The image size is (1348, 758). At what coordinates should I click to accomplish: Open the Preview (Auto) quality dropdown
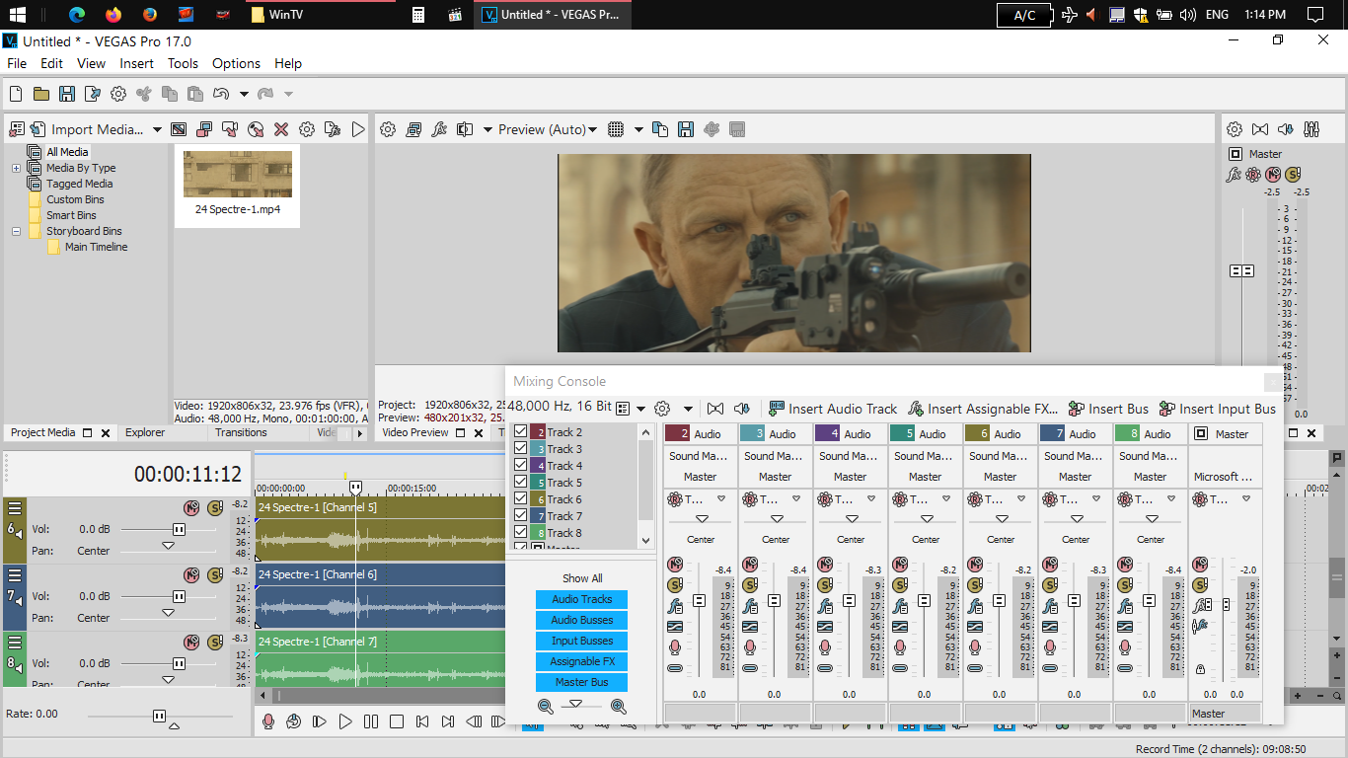coord(548,129)
